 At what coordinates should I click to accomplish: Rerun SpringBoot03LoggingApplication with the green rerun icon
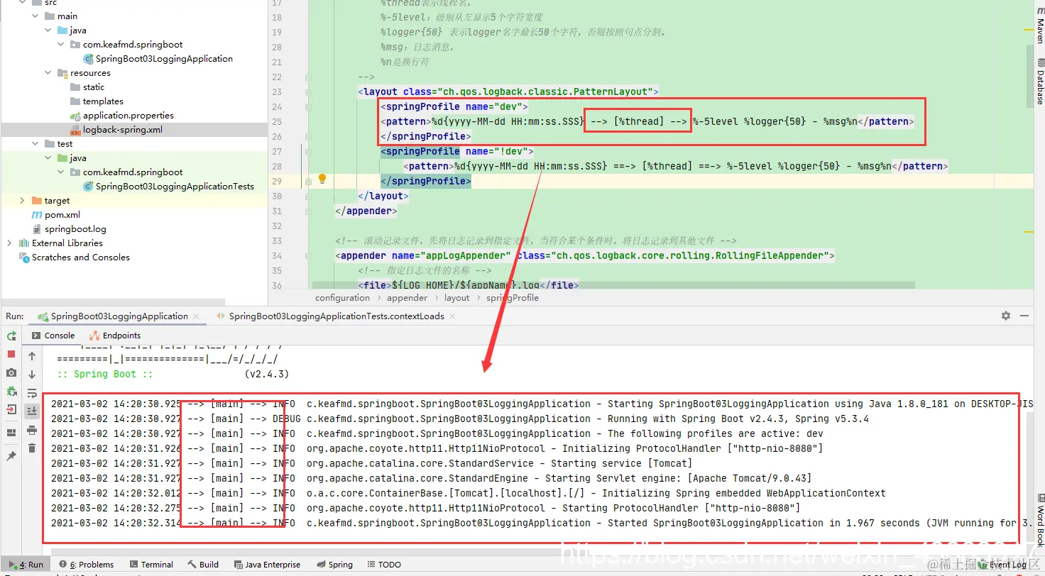coord(11,336)
